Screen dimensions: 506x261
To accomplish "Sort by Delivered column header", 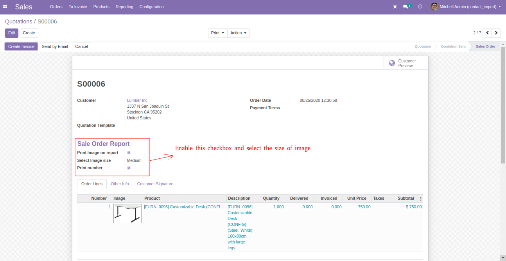I will (300, 199).
